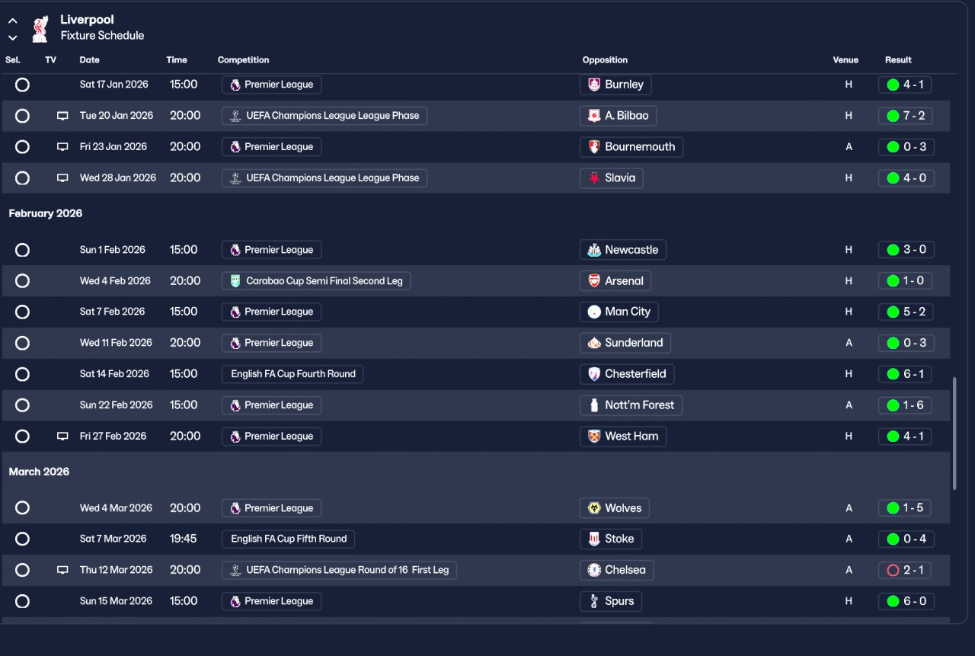Image resolution: width=975 pixels, height=656 pixels.
Task: Click the red loss indicator in the Chelsea result
Action: pos(893,570)
